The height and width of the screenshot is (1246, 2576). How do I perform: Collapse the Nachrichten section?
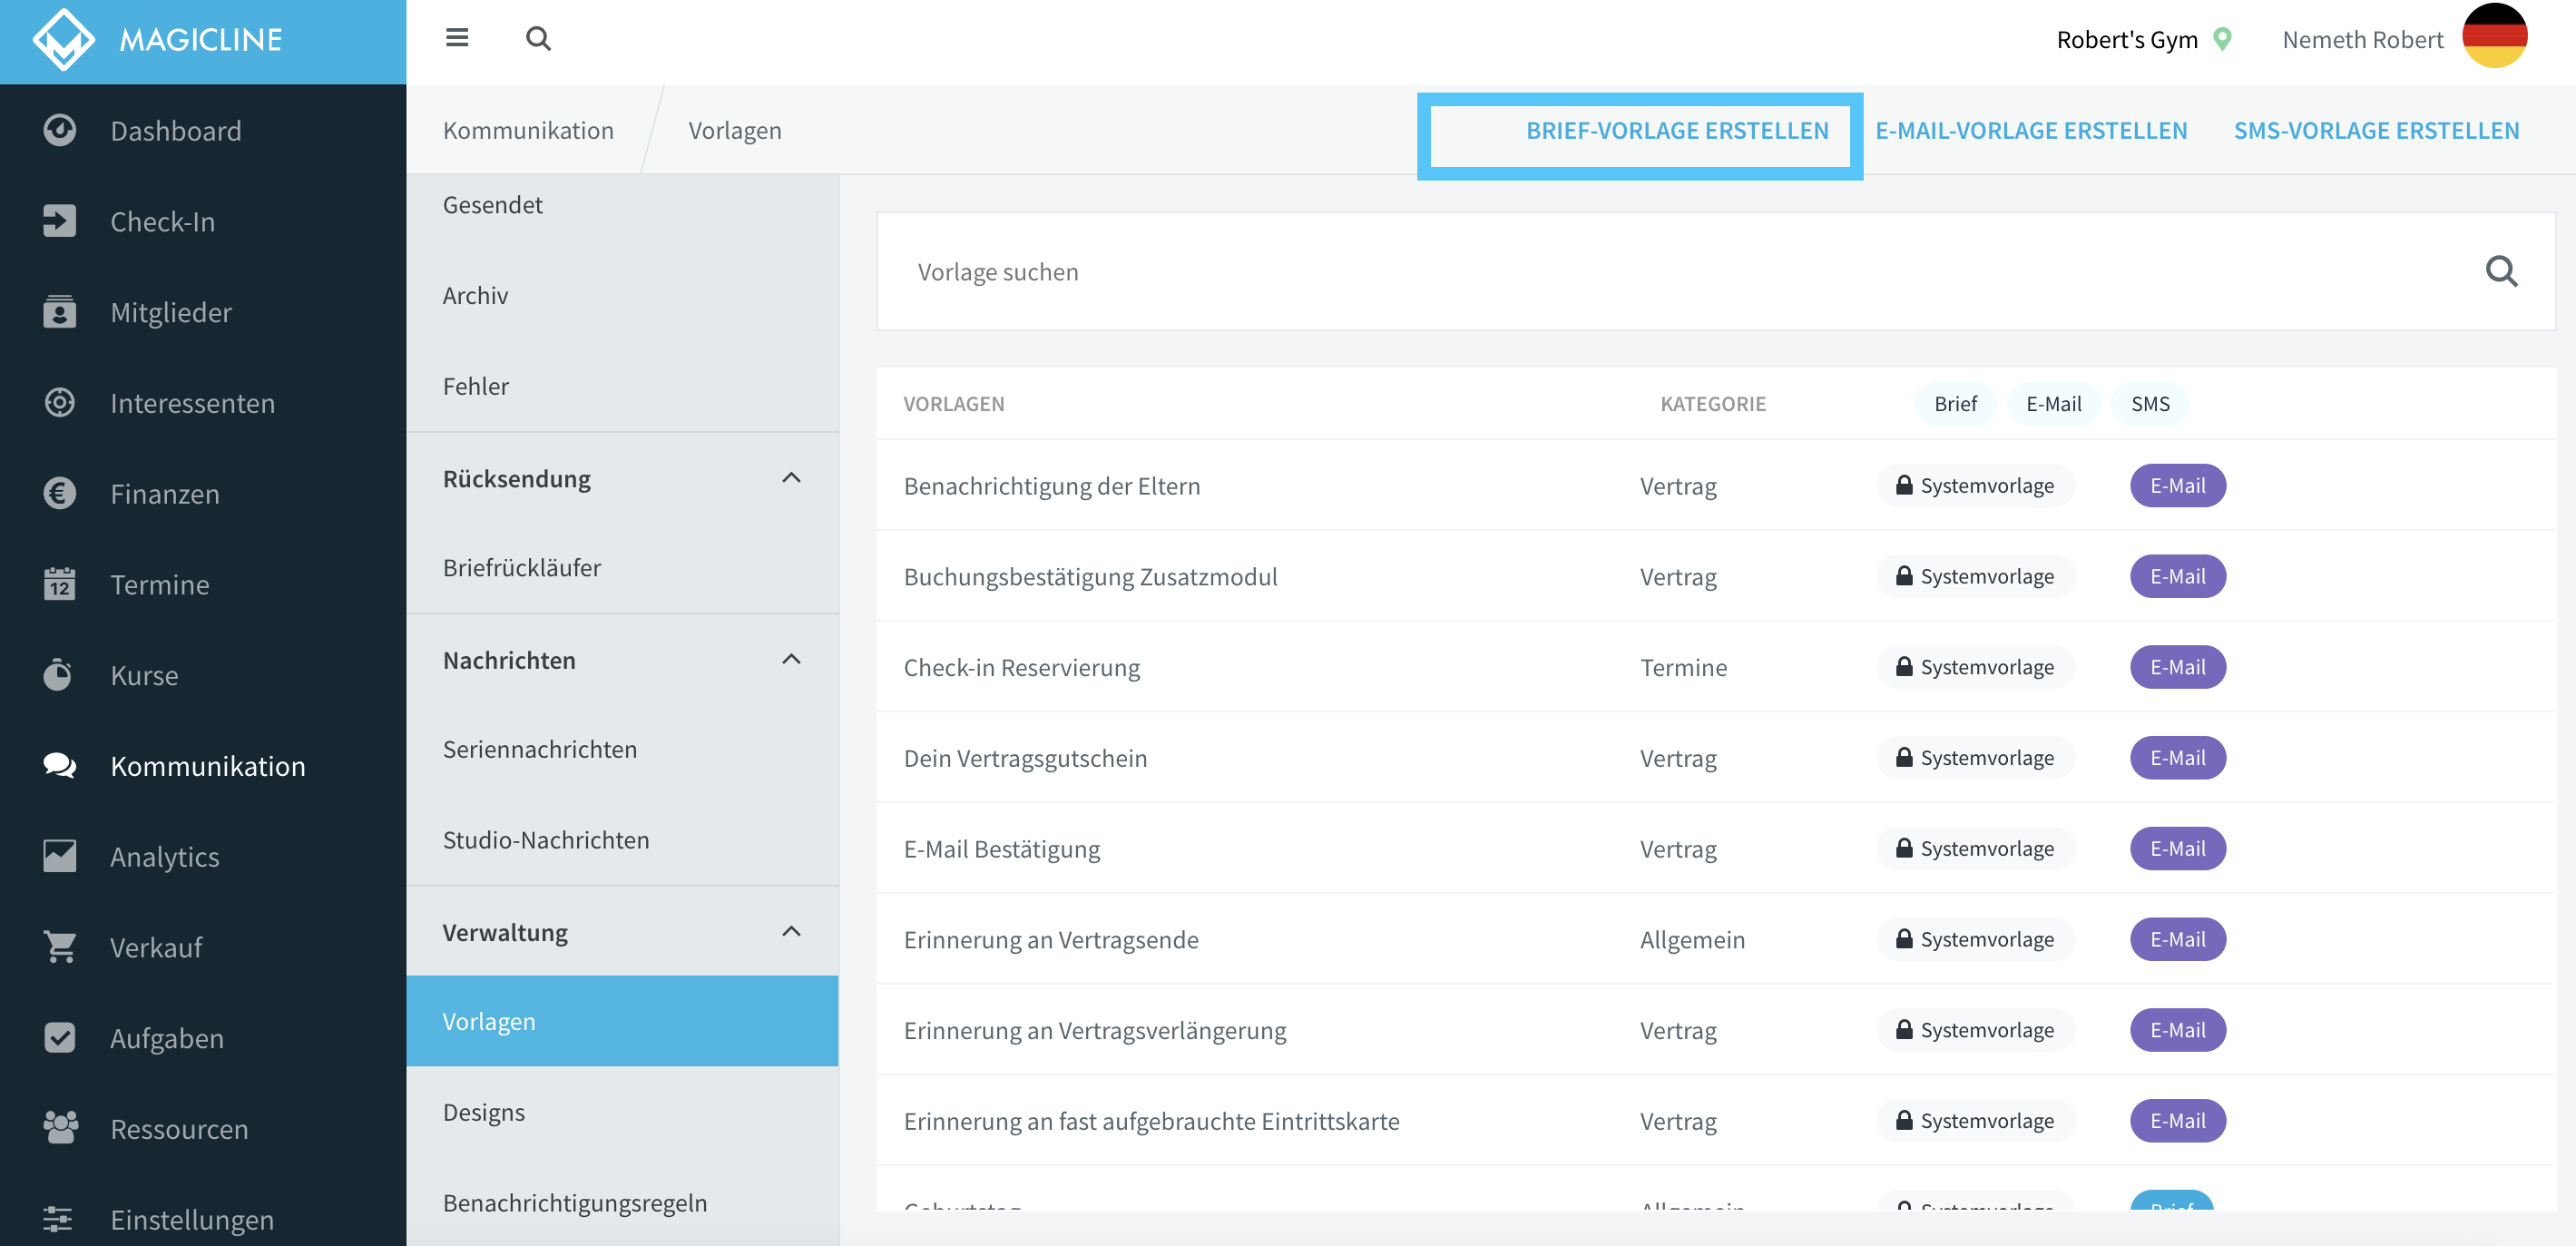click(x=791, y=660)
